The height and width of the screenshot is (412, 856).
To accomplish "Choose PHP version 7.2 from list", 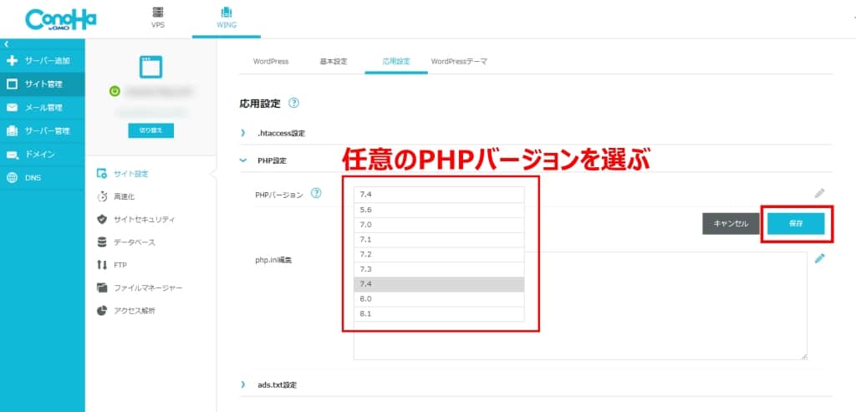I will tap(439, 255).
